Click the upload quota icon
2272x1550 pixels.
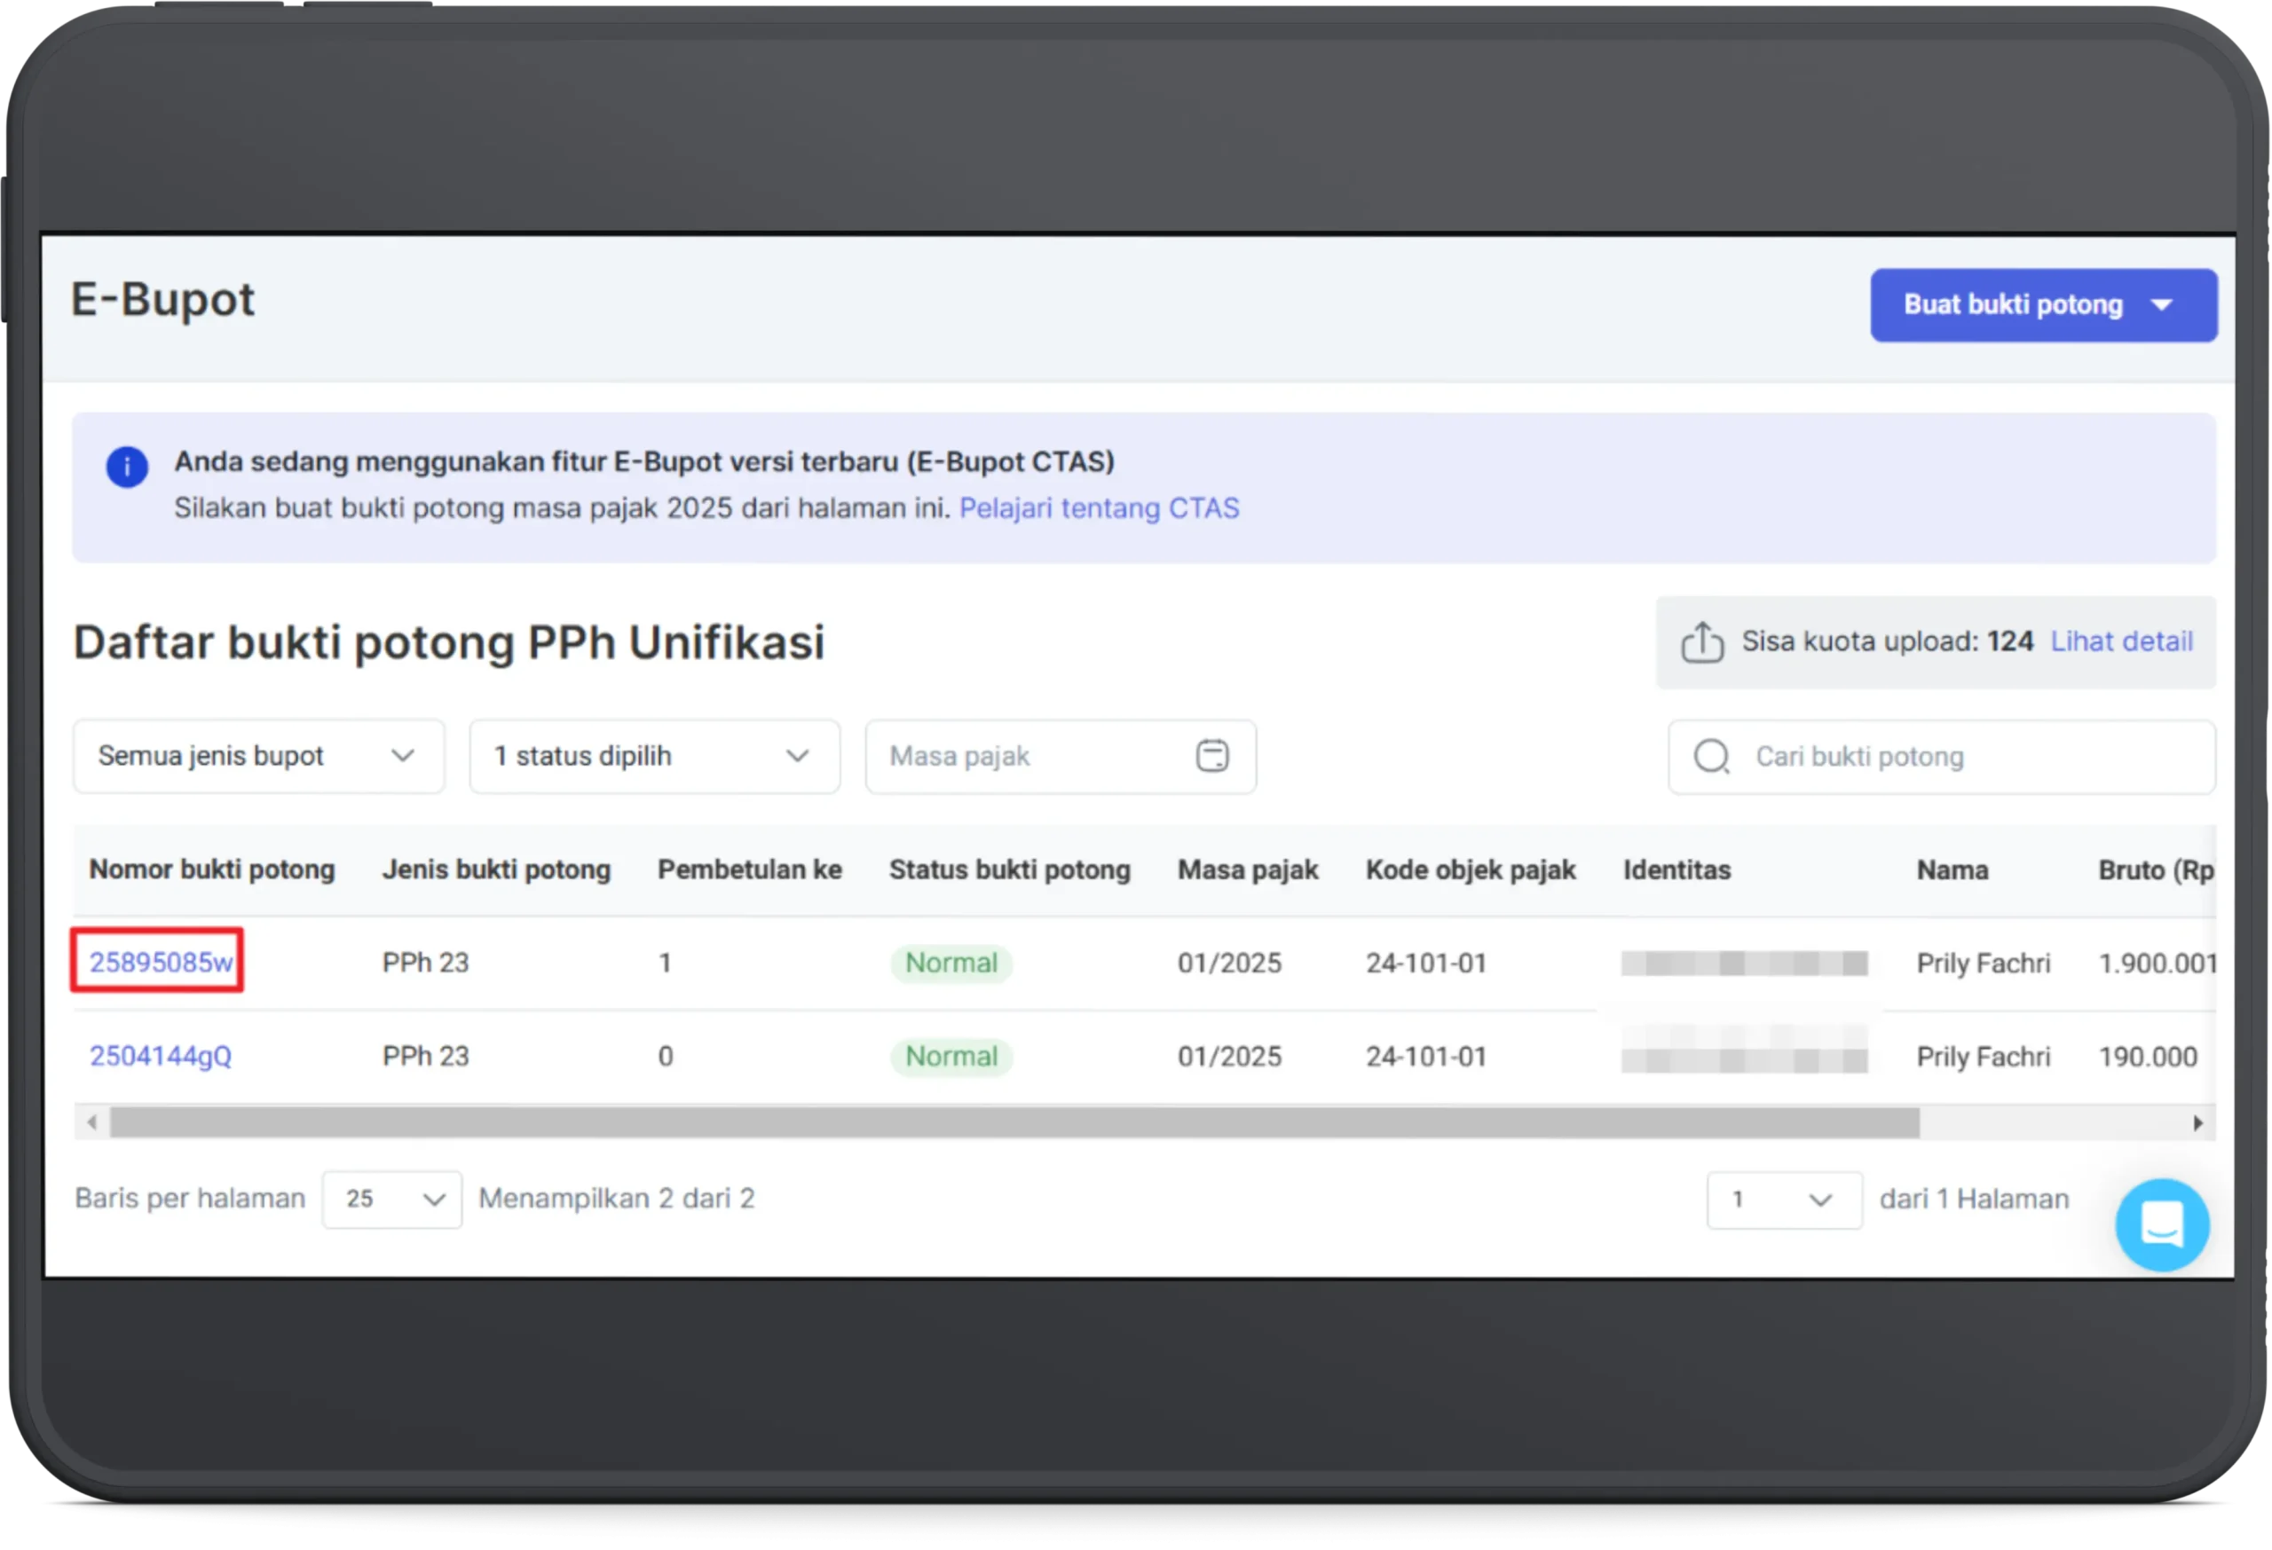coord(1702,642)
